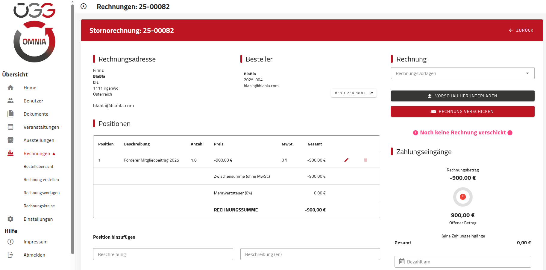Click the Impressum info icon
Screen dimensions: 546x270
(x=10, y=242)
